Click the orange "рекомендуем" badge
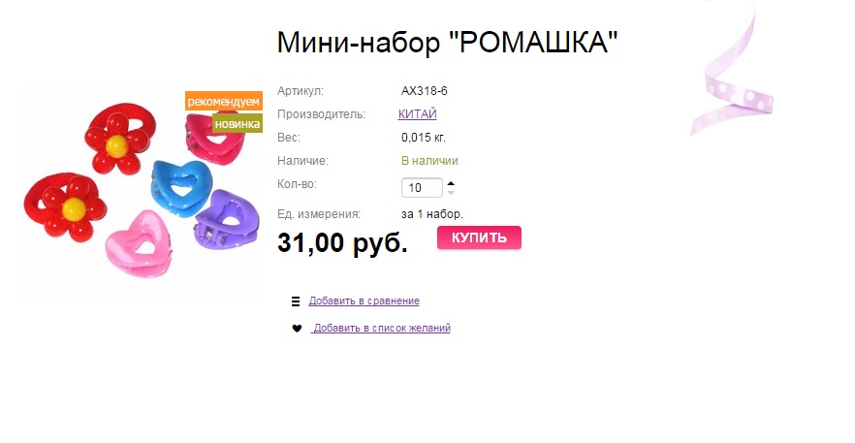Viewport: 855px width, 443px height. [224, 101]
